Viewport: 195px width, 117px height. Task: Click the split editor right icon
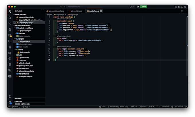(x=182, y=11)
